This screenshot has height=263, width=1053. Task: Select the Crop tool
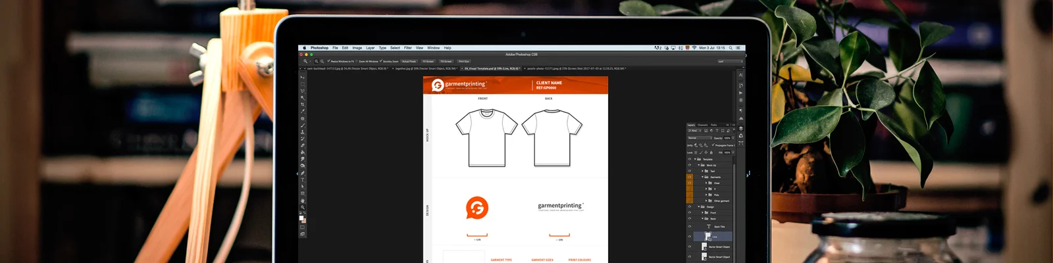click(303, 104)
